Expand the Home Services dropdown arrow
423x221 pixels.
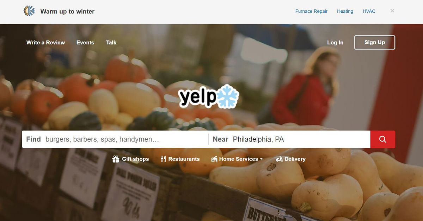coord(261,159)
